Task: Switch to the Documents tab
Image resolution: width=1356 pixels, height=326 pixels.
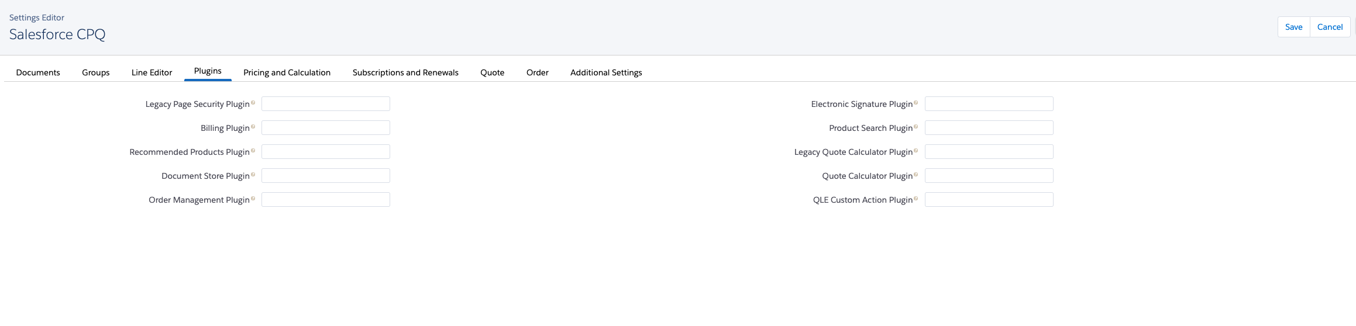Action: point(38,72)
